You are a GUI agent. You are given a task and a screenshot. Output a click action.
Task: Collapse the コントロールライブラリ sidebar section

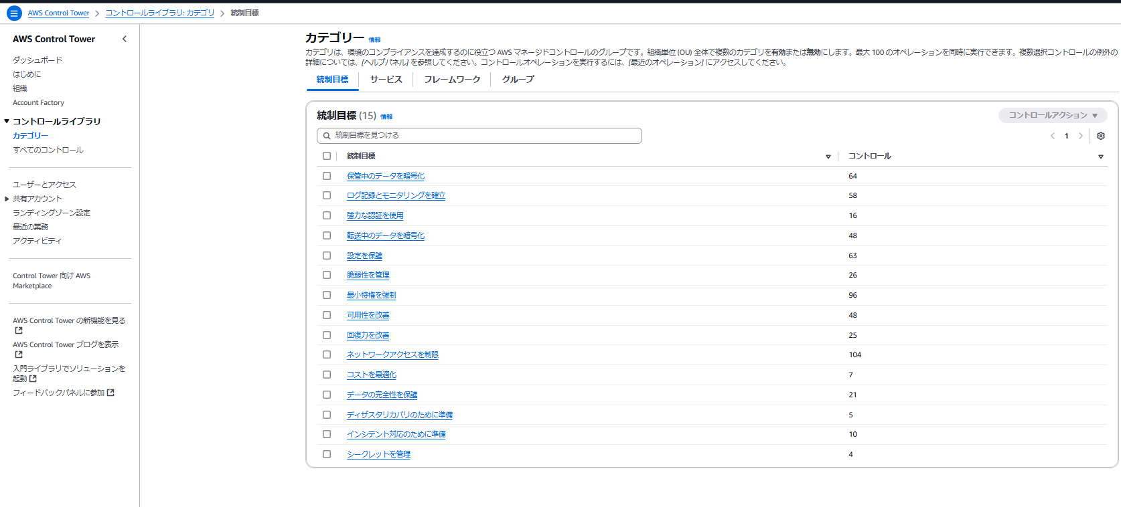coord(7,121)
